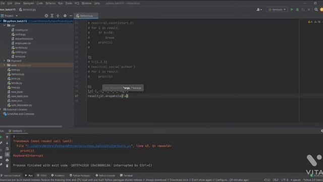Follow the itertools.py traceback file link
Image resolution: width=323 pixels, height=182 pixels.
pyautogui.click(x=79, y=146)
